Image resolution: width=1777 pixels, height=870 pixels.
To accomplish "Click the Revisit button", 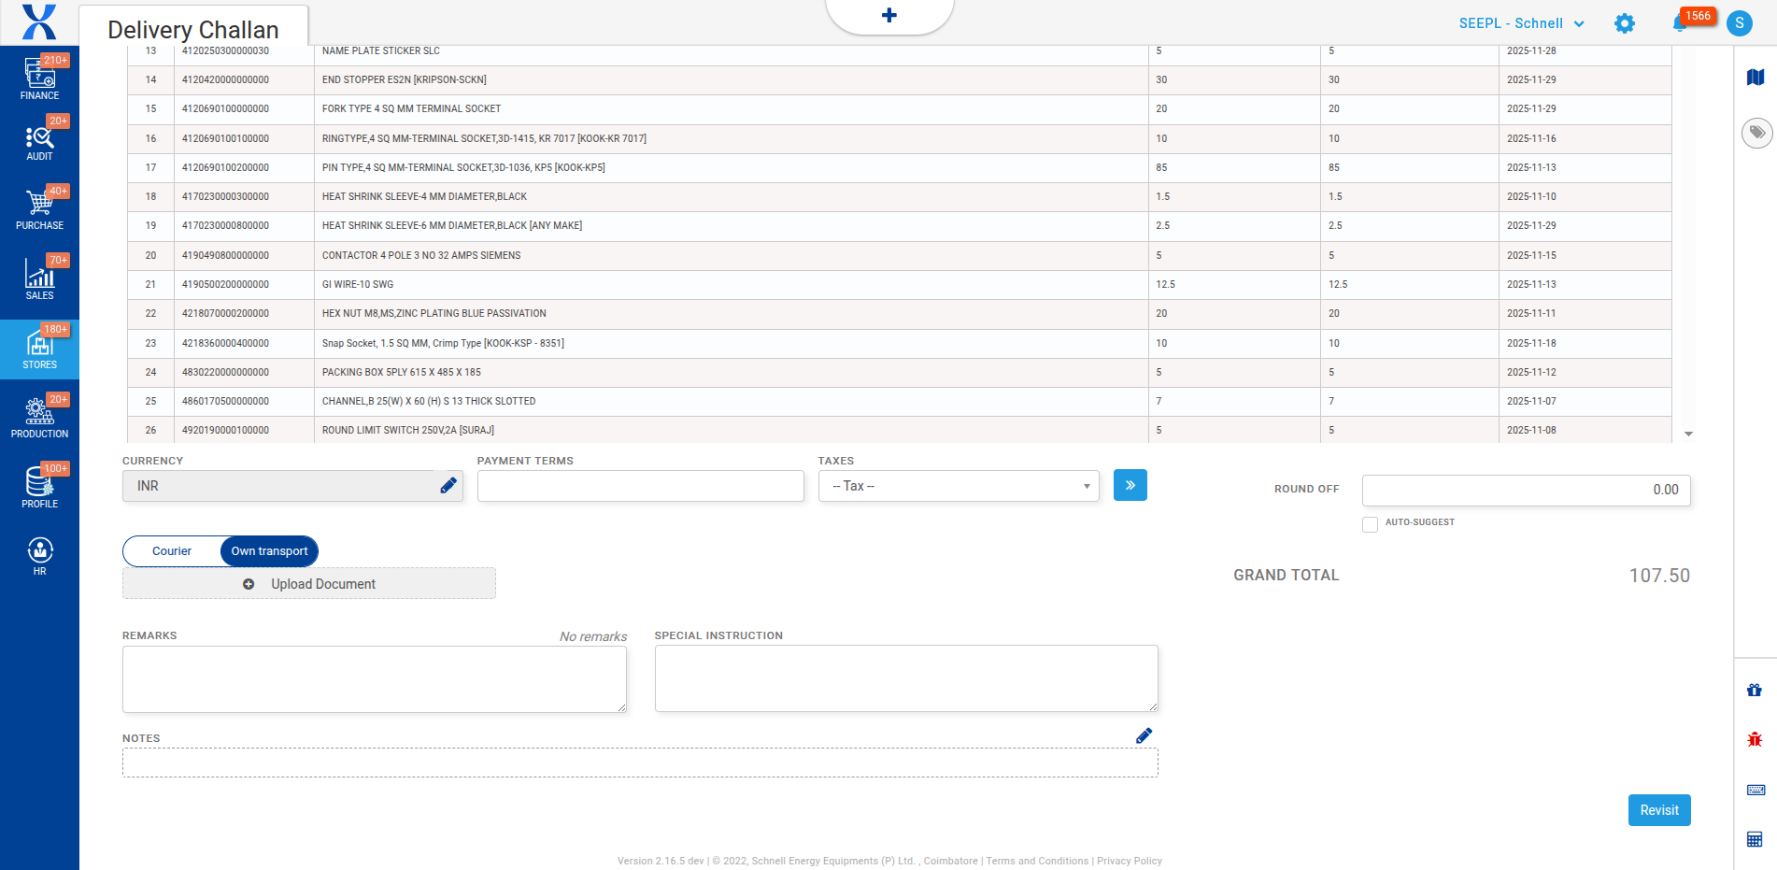I will (1658, 810).
